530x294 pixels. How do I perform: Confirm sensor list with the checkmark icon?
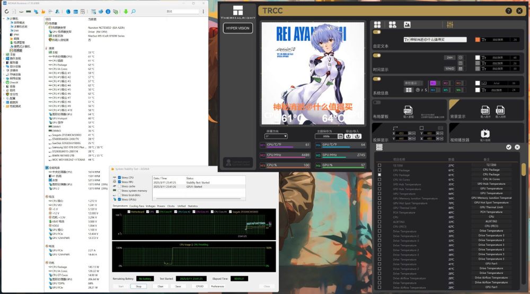509,147
